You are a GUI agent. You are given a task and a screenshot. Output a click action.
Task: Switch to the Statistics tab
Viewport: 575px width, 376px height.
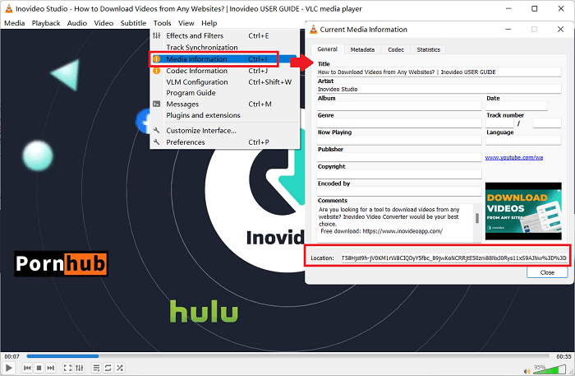(428, 49)
